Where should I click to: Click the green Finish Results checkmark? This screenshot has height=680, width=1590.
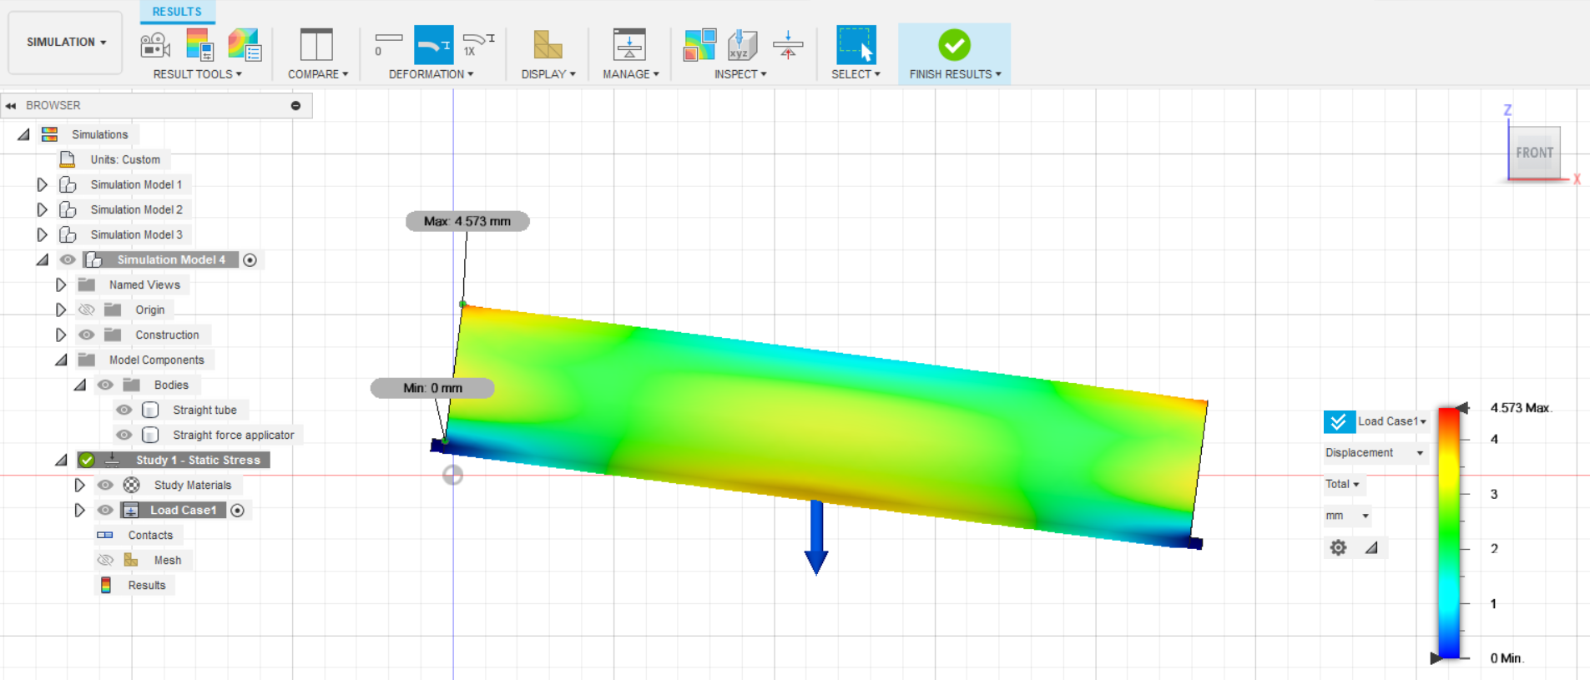[954, 45]
